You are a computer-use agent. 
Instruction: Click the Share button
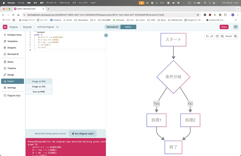[x=224, y=27]
